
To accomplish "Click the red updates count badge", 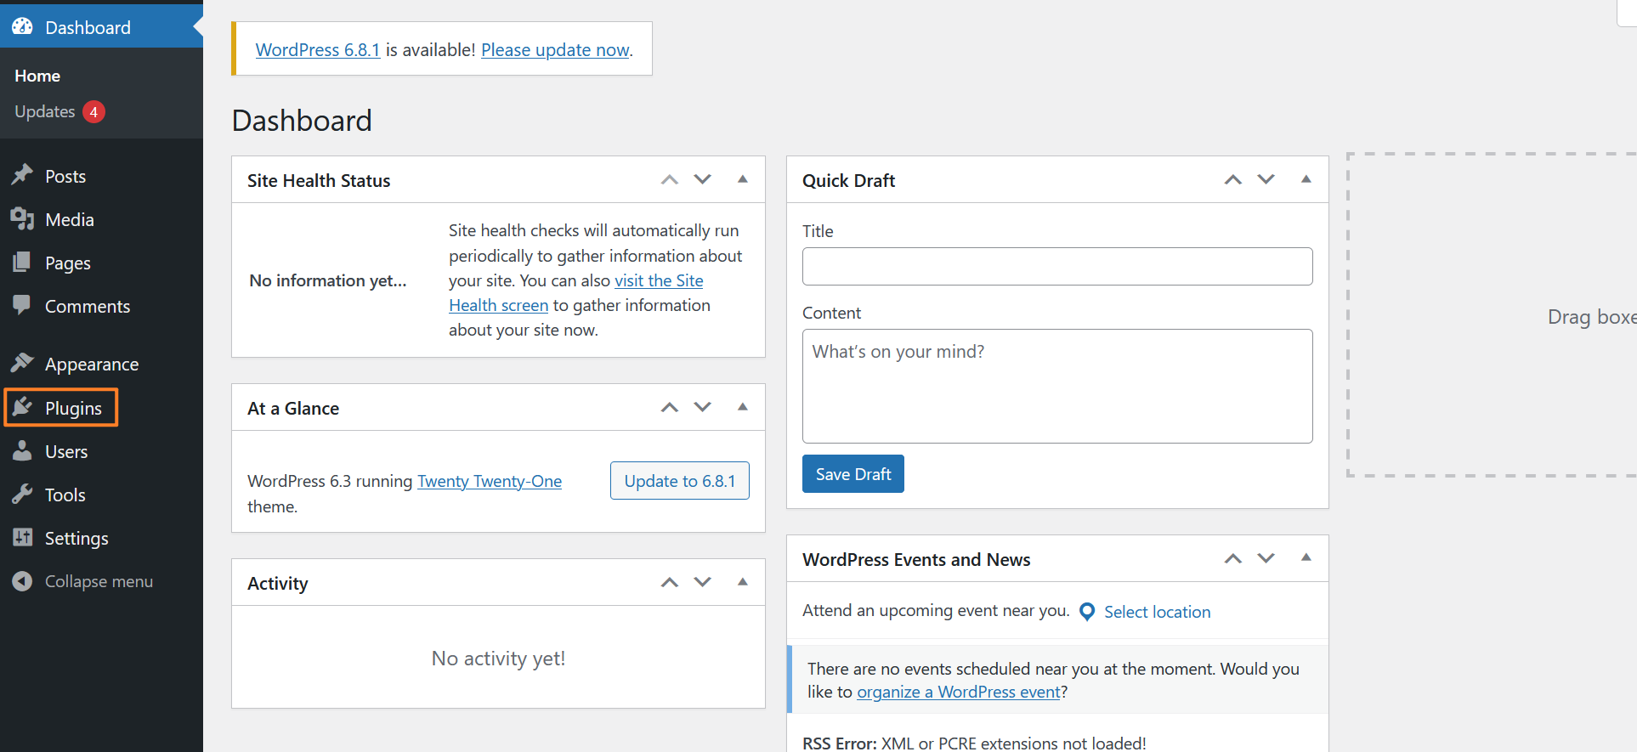I will click(93, 111).
